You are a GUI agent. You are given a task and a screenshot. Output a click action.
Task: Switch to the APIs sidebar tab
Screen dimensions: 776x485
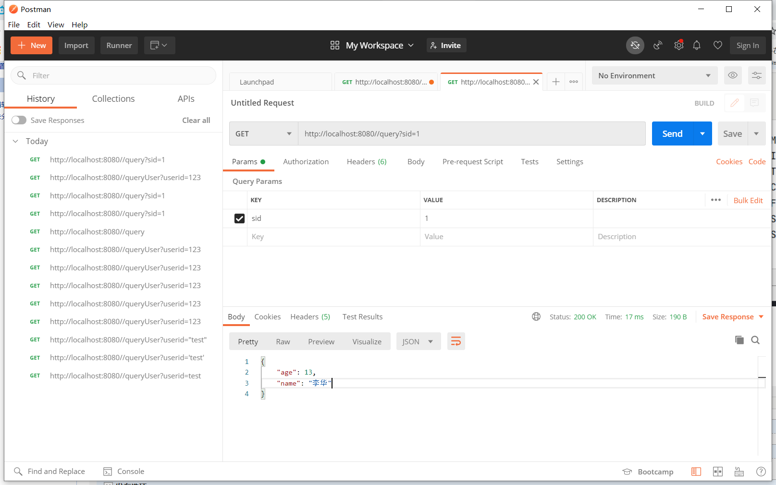coord(186,98)
